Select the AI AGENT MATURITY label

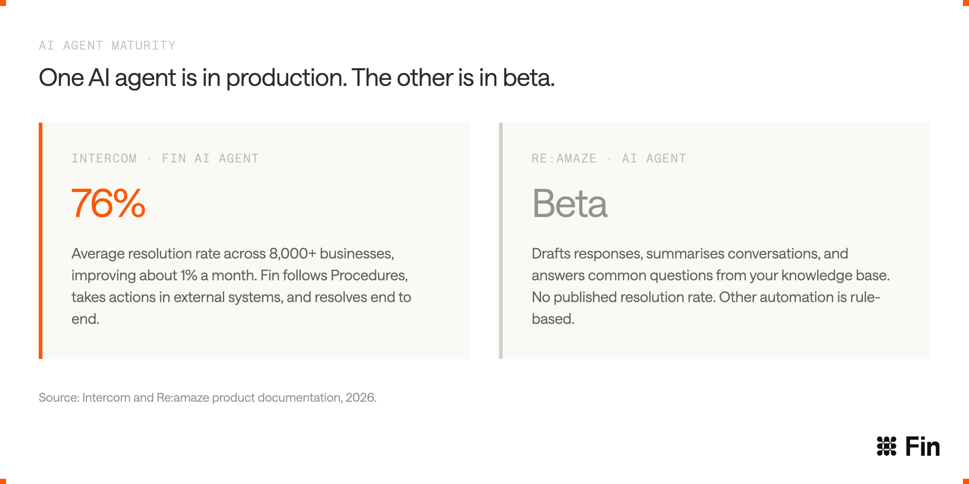(x=107, y=45)
